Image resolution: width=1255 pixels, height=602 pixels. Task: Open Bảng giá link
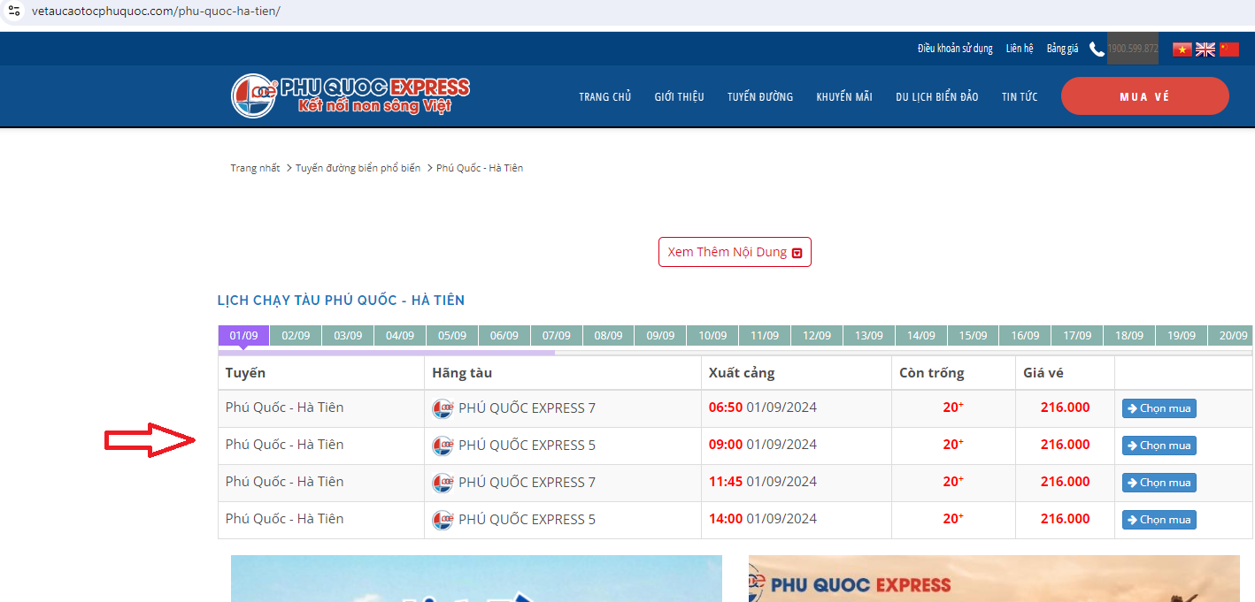point(1062,49)
